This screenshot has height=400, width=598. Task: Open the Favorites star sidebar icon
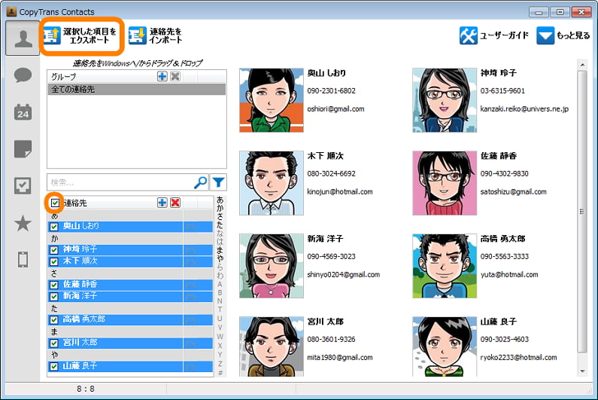[23, 223]
